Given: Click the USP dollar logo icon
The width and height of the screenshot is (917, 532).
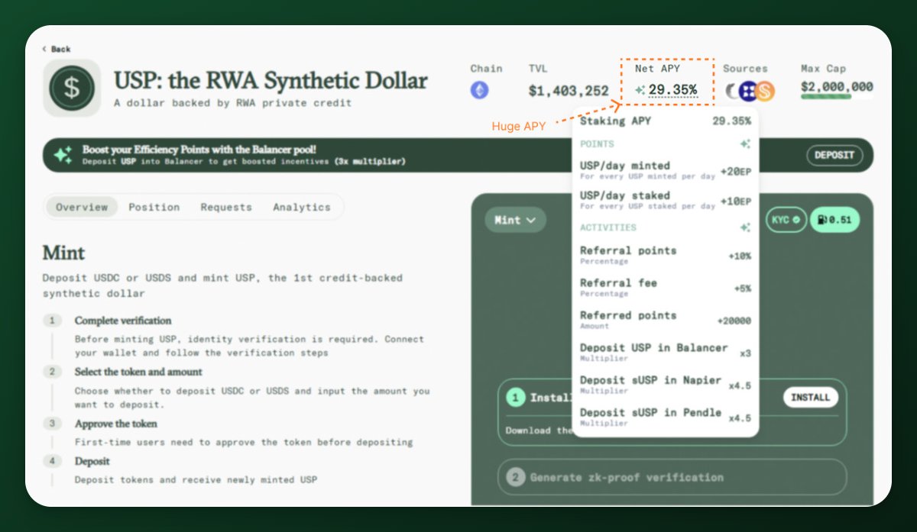Looking at the screenshot, I should [x=72, y=88].
